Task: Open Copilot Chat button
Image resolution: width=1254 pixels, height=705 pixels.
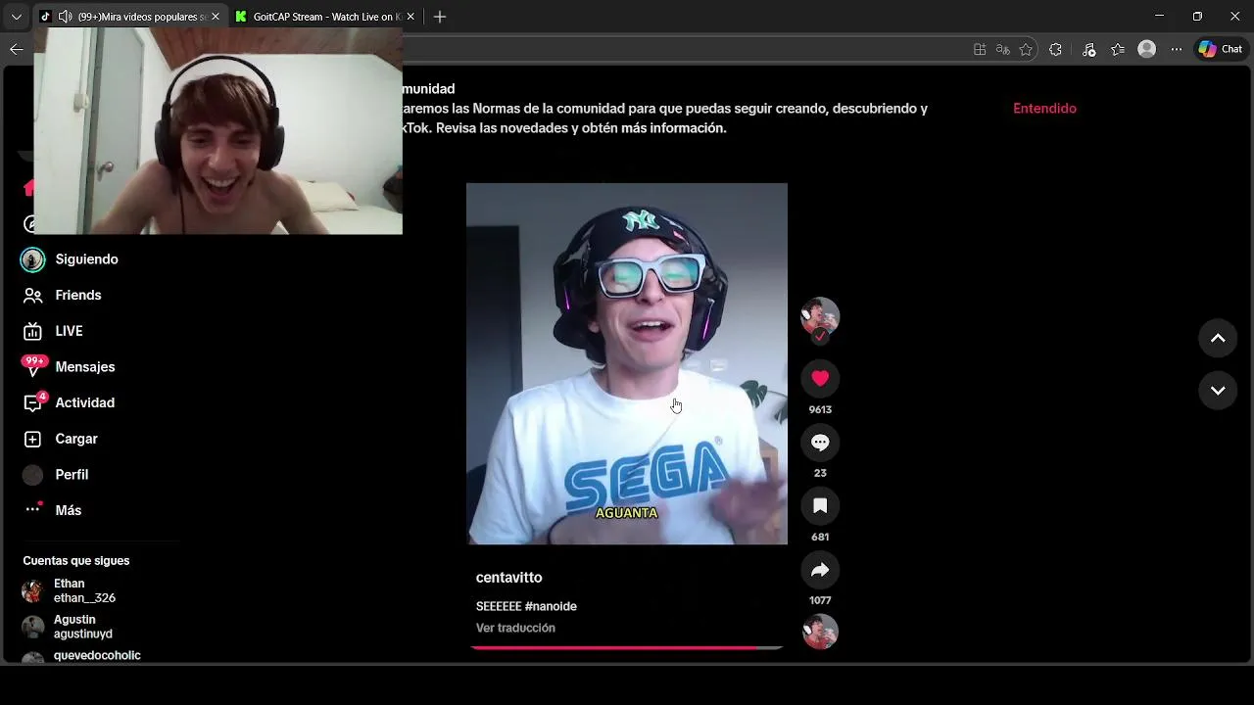Action: pos(1221,49)
